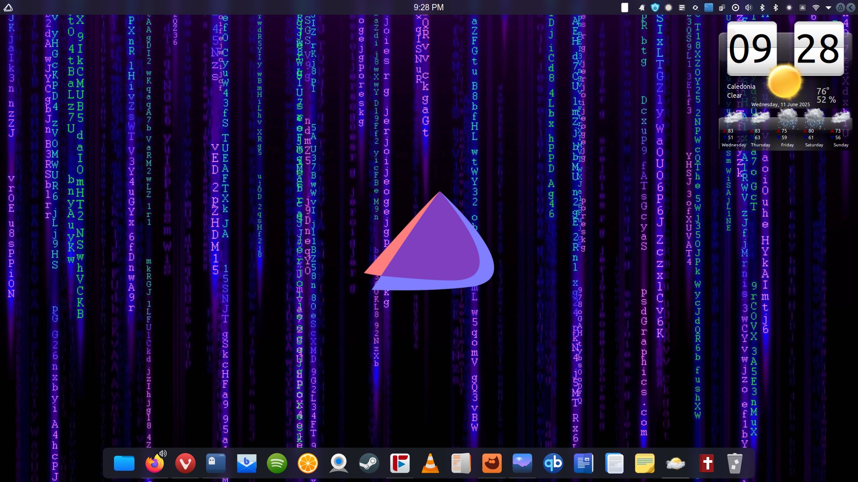Click the 52 % humidity value
The width and height of the screenshot is (858, 482).
click(x=826, y=100)
